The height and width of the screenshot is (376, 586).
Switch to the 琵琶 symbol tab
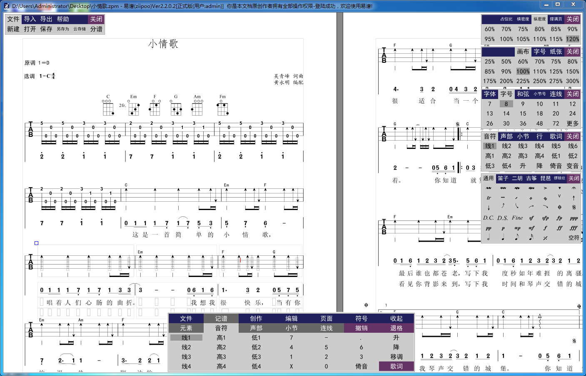[x=546, y=178]
